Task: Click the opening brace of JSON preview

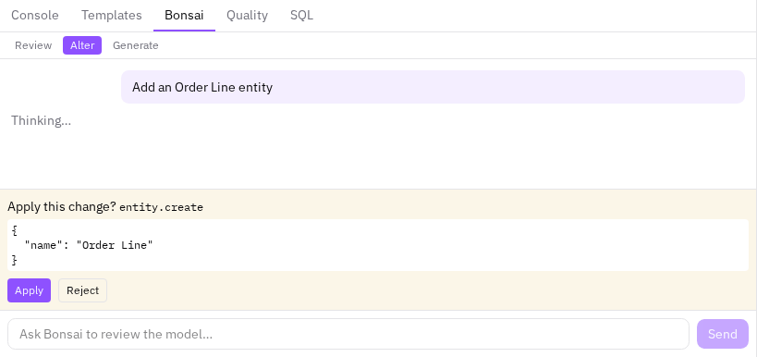Action: click(14, 230)
